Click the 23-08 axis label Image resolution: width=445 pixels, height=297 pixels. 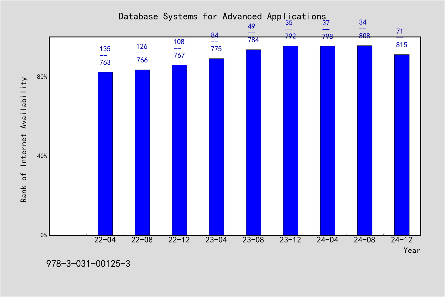(x=253, y=240)
